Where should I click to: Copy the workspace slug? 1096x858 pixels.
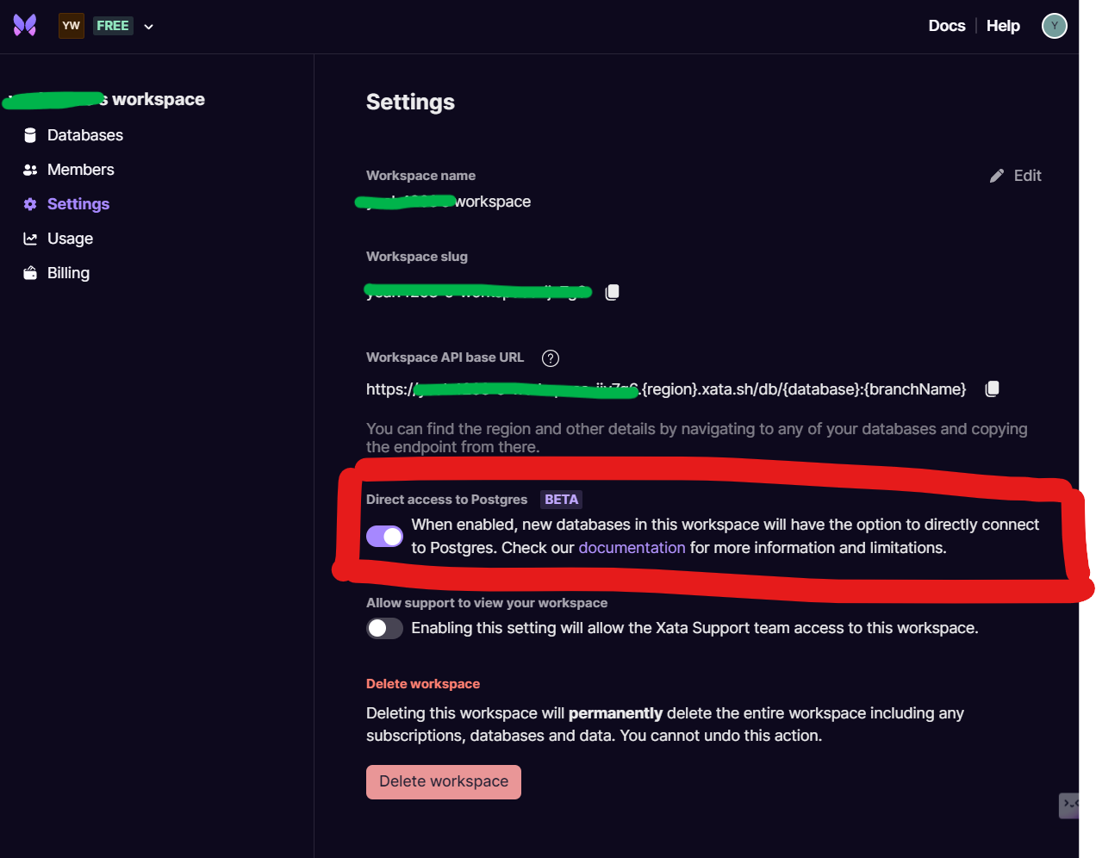pyautogui.click(x=612, y=292)
